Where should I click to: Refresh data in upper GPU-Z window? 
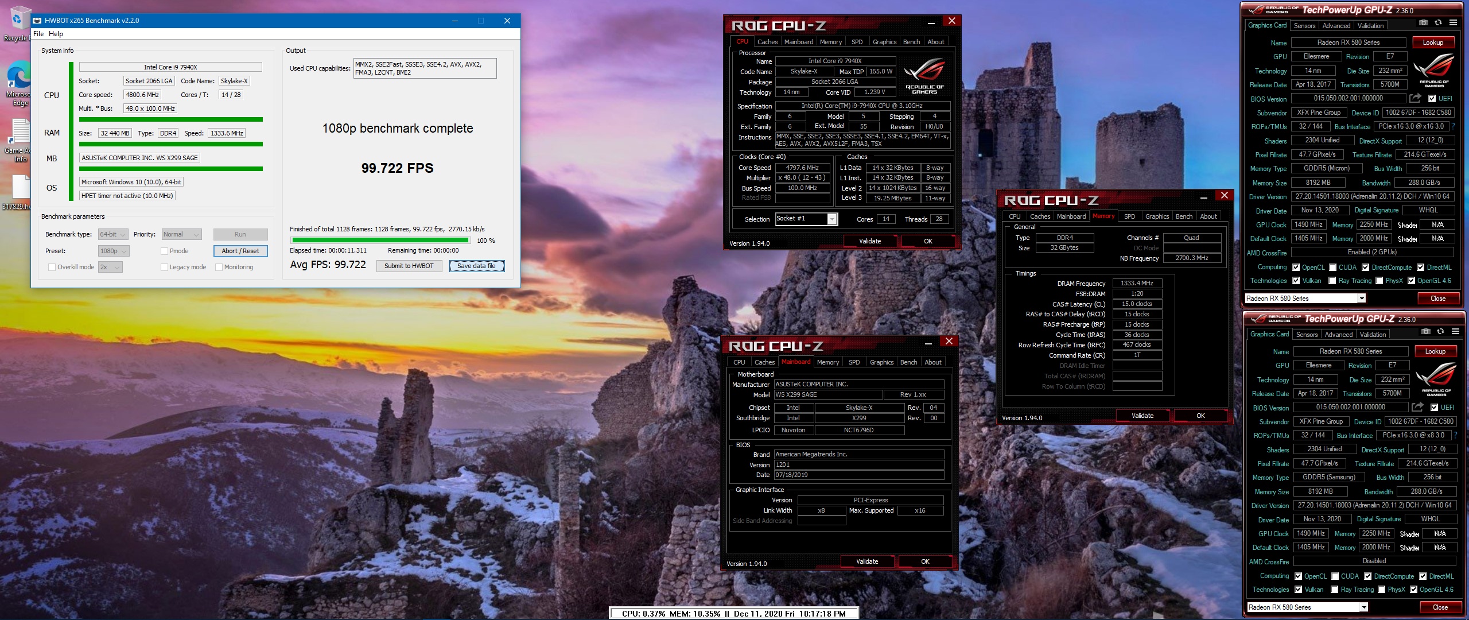(1438, 23)
